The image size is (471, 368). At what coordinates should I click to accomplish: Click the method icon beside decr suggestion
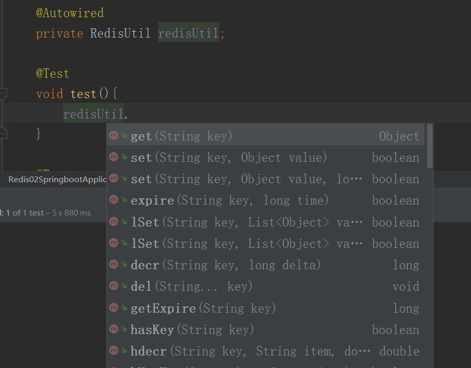pos(113,265)
